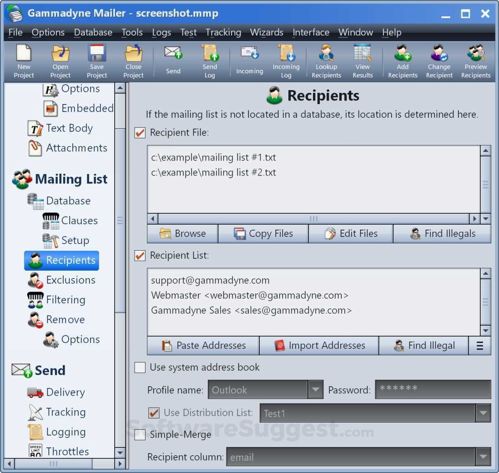Click Recipient File horizontal scrollbar thumb

tap(313, 218)
